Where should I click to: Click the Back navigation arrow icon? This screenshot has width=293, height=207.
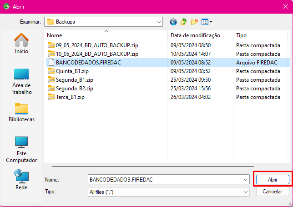[x=173, y=22]
